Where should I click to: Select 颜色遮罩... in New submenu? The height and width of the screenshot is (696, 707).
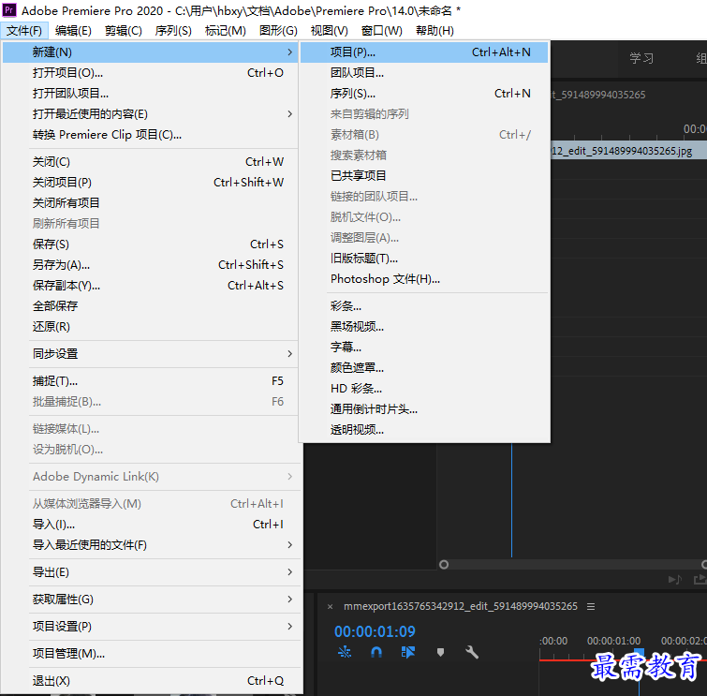[424, 368]
